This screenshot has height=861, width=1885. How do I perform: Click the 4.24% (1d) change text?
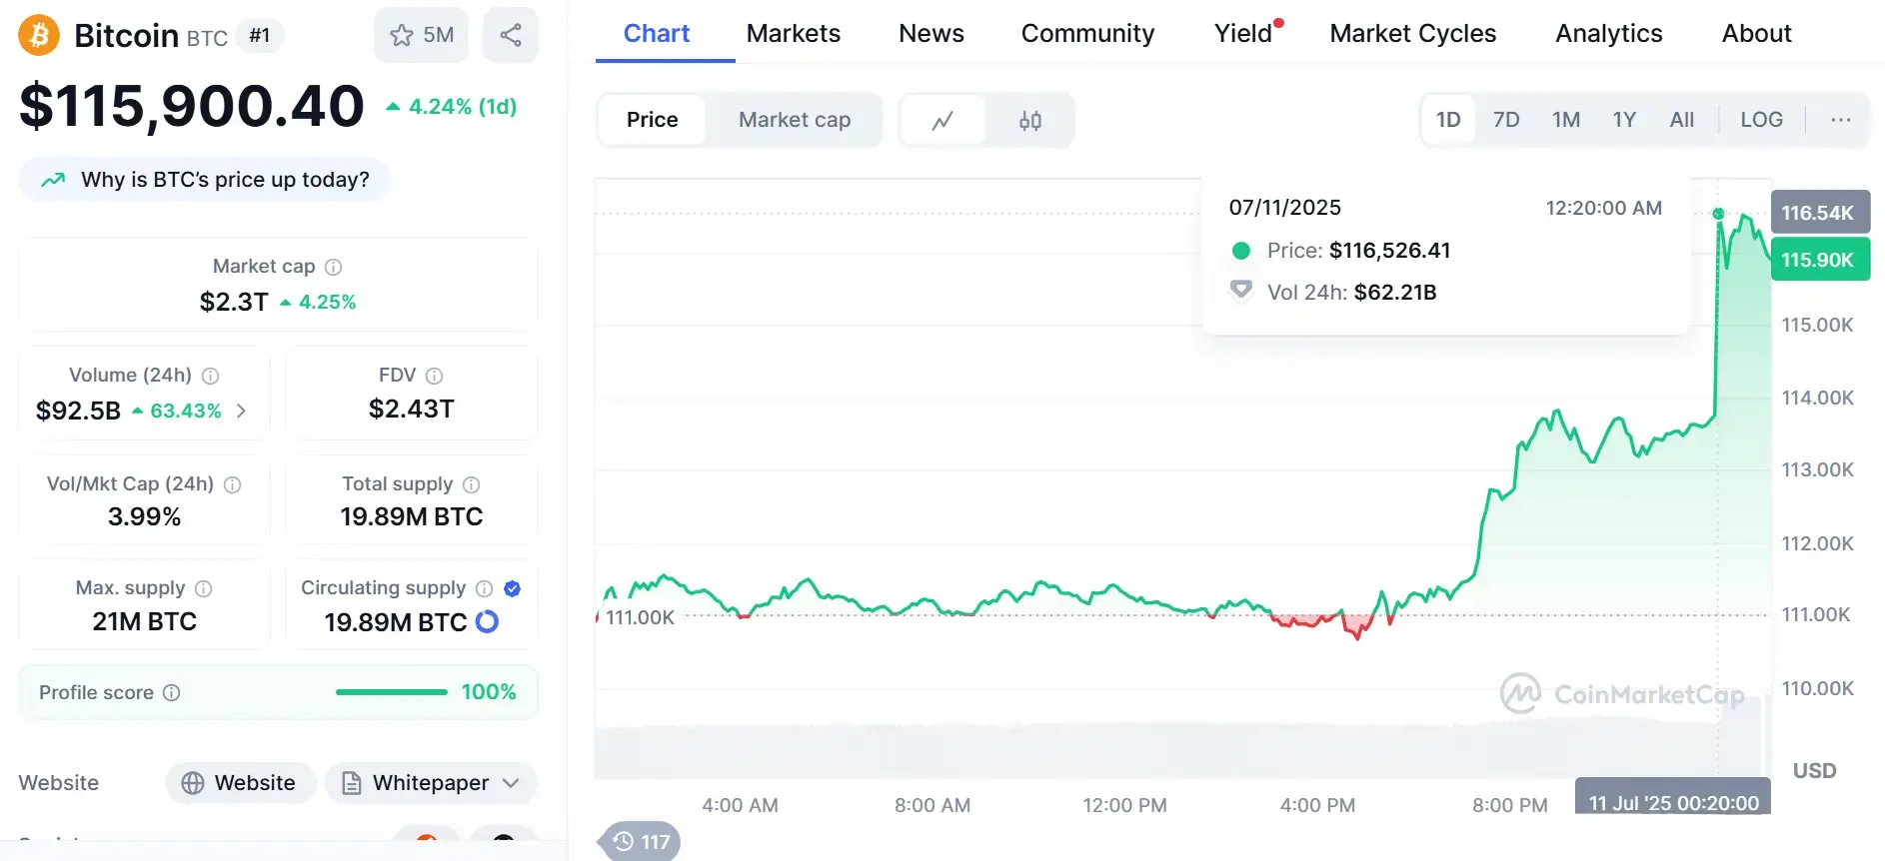click(x=463, y=107)
